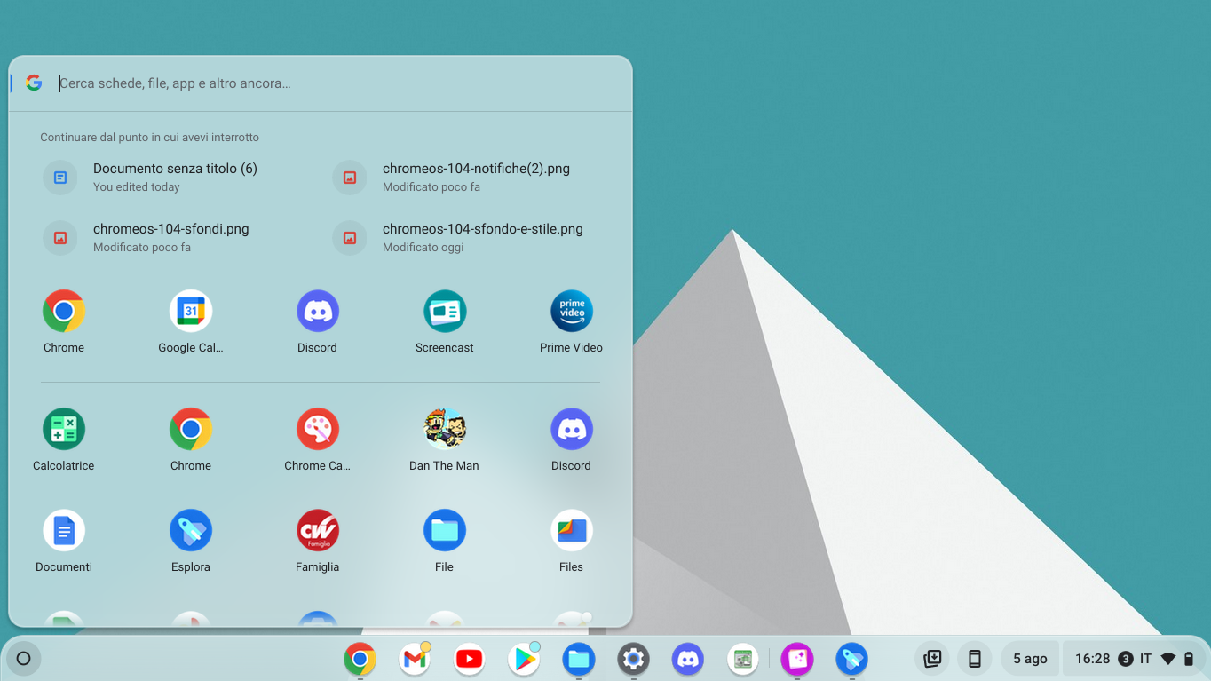Start the Dan The Man game
Screen dimensions: 1211x681
click(x=444, y=431)
